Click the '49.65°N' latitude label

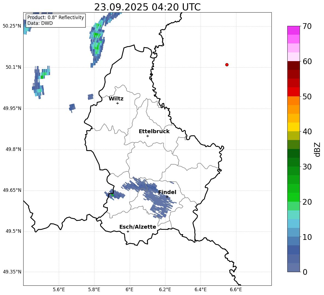click(12, 190)
